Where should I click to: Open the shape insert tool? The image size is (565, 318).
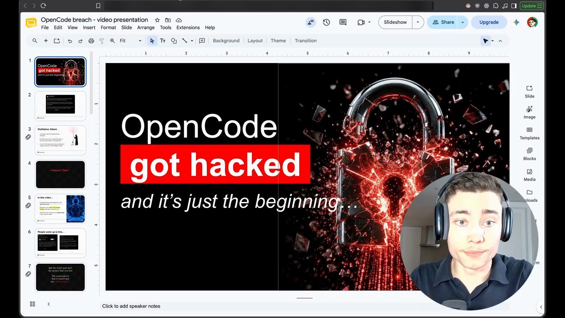coord(173,41)
